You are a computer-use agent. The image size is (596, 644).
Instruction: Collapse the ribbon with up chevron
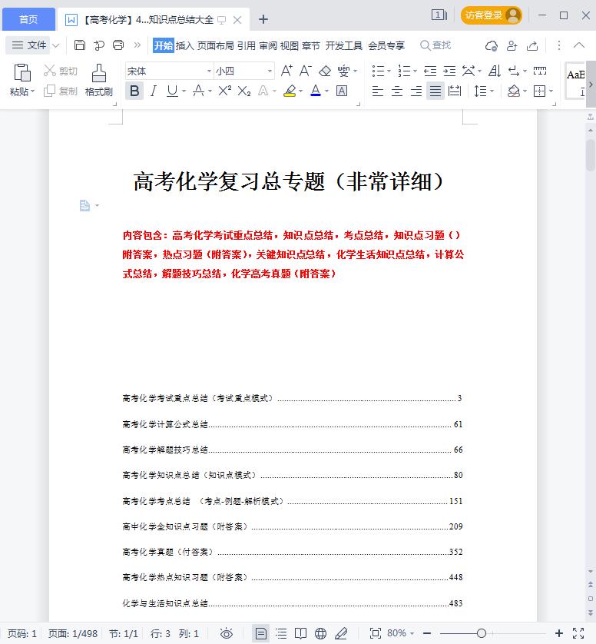579,45
